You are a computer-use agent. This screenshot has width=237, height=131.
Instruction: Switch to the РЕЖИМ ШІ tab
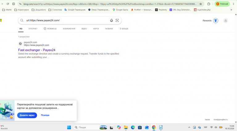50,29
